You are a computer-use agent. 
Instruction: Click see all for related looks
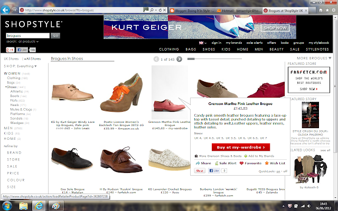(325, 150)
